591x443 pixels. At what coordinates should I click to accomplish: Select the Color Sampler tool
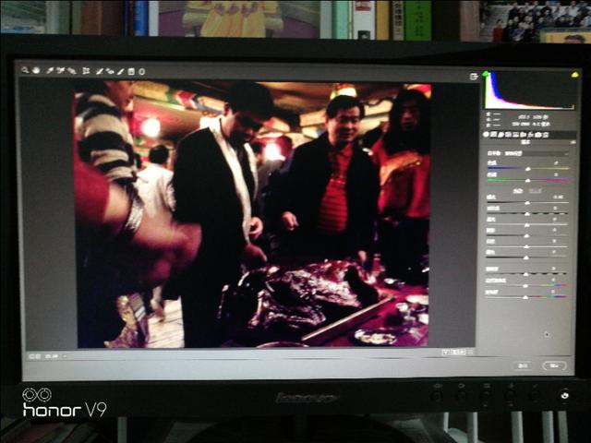point(60,71)
